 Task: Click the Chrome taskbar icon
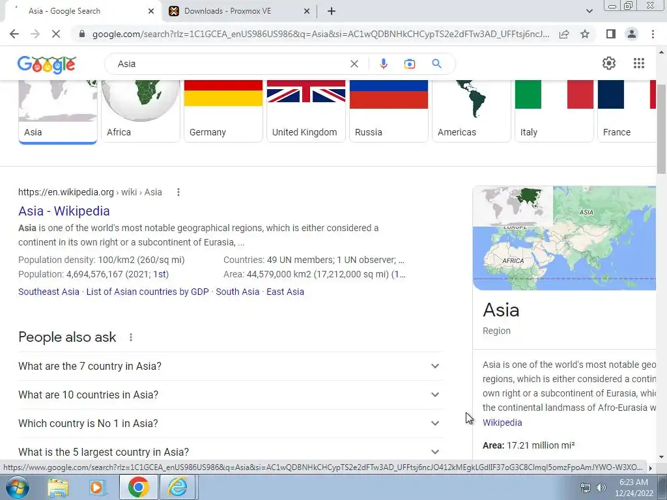click(138, 487)
